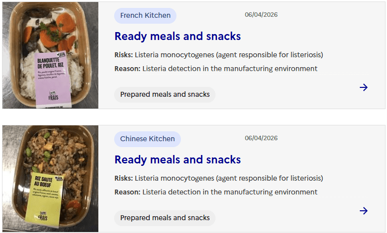The image size is (387, 233).
Task: Click the 06/04/2026 date on the French Kitchen card
Action: (x=261, y=15)
